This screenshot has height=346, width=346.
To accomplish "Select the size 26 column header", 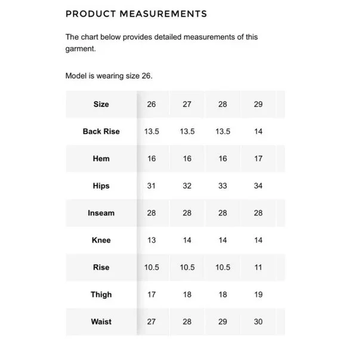I will coord(152,104).
